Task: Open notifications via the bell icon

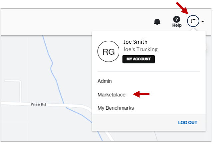Action: pos(157,22)
